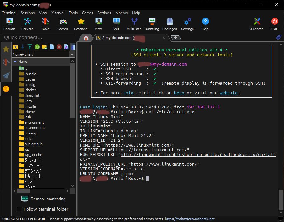Click the upload files icon
The width and height of the screenshot is (284, 222).
[30, 47]
